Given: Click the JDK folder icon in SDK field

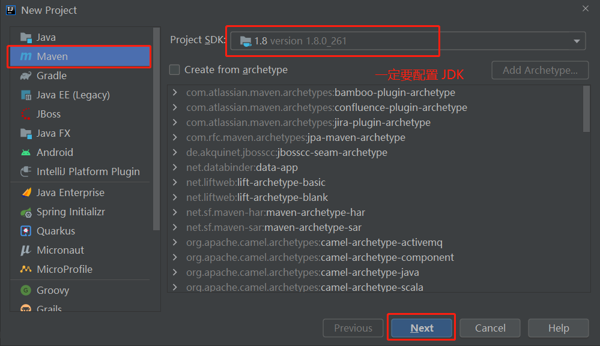Looking at the screenshot, I should 246,41.
